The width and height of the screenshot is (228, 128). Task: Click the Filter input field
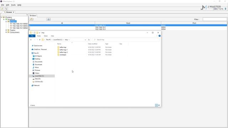215,19
